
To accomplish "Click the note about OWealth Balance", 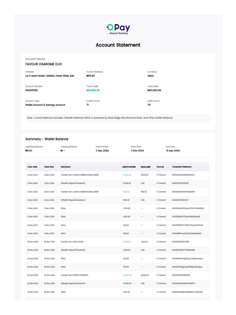I will coord(100,118).
